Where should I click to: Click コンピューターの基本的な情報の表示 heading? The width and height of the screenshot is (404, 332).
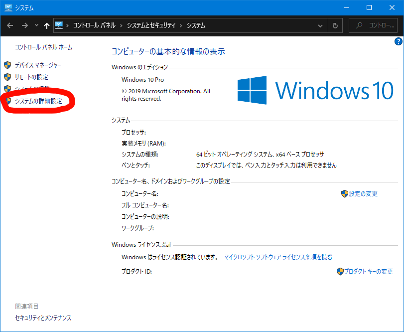point(168,51)
